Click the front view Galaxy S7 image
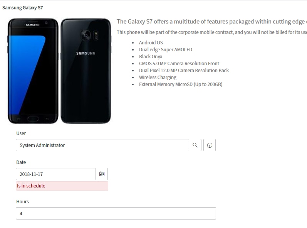The height and width of the screenshot is (228, 307). tap(33, 71)
